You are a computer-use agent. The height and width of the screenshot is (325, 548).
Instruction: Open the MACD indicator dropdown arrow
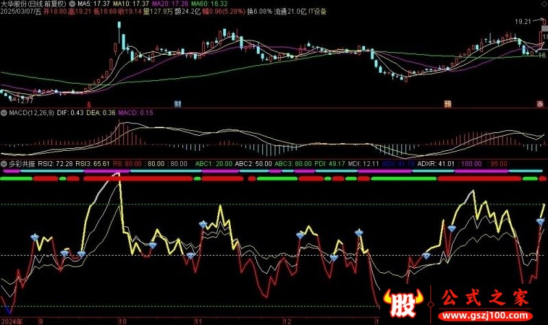point(4,113)
